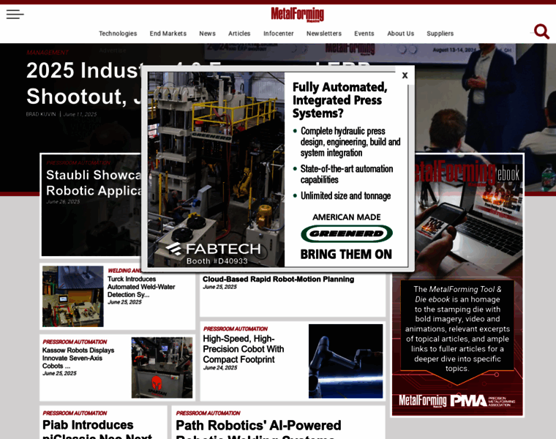Click the Pressroom Automation label above High-Speed Cobot
The image size is (556, 439).
pyautogui.click(x=236, y=329)
